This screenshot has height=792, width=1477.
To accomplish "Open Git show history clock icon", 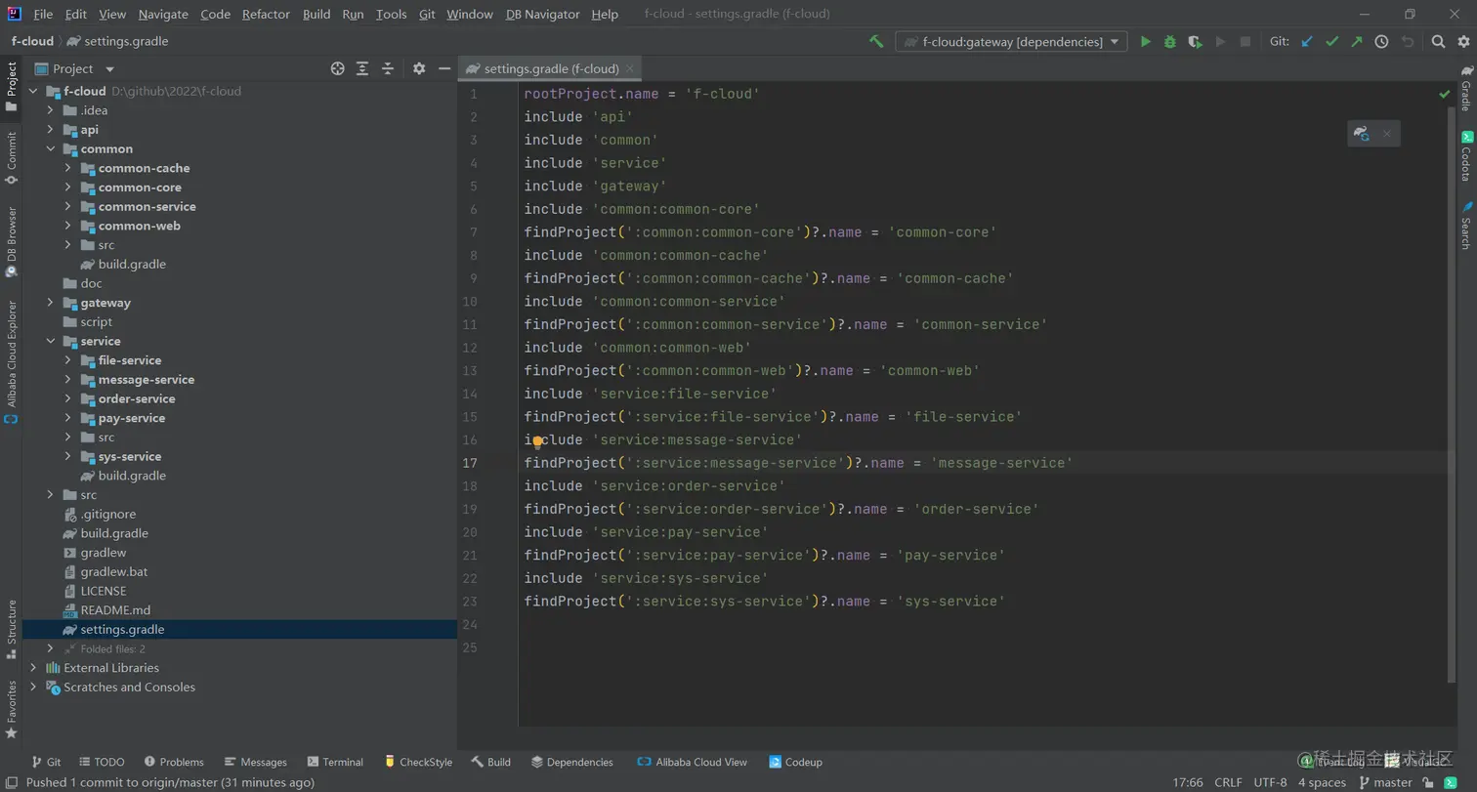I will point(1381,42).
